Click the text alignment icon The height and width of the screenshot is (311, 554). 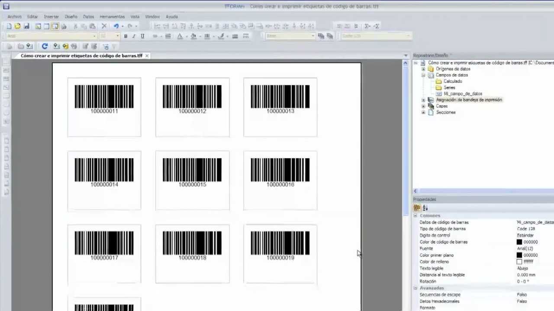168,36
